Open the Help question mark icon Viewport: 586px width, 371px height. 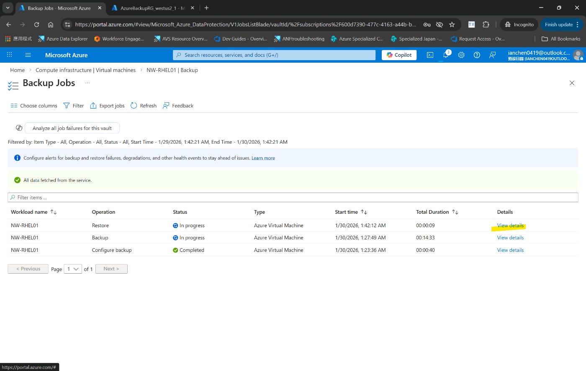coord(477,55)
